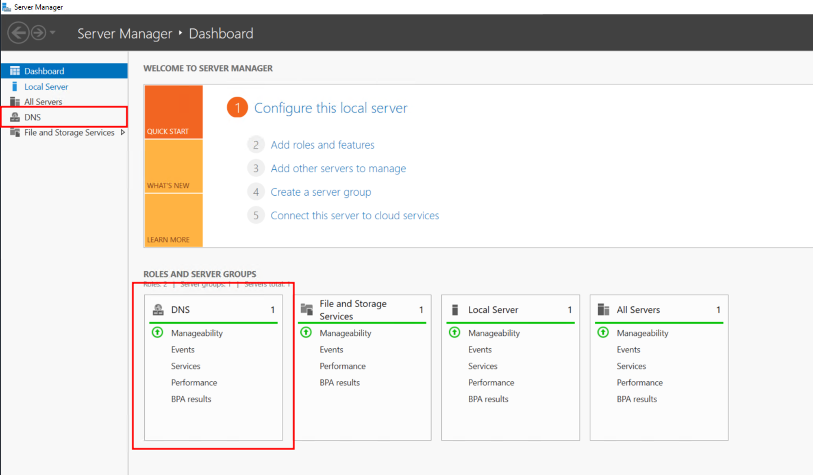The height and width of the screenshot is (475, 813).
Task: Click the DNS icon in sidebar
Action: point(15,117)
